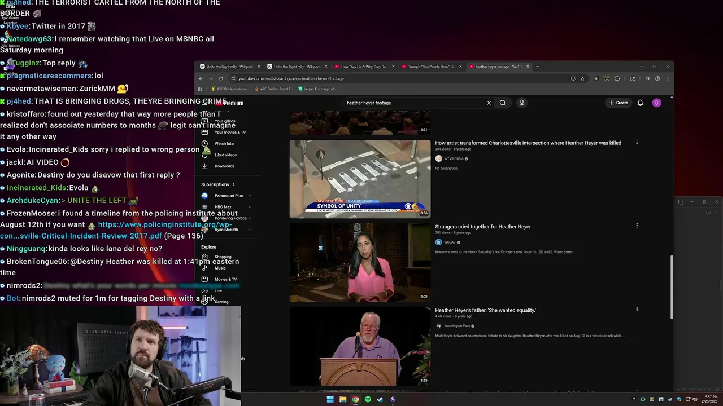Image resolution: width=723 pixels, height=406 pixels.
Task: Open the purple S account avatar
Action: [x=656, y=103]
